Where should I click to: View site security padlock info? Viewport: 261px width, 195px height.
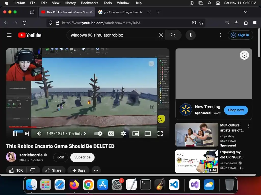(x=58, y=23)
